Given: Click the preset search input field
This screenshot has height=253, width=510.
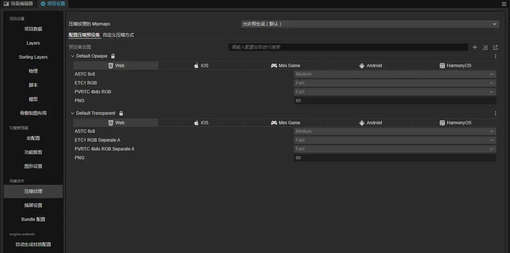Looking at the screenshot, I should (x=348, y=47).
